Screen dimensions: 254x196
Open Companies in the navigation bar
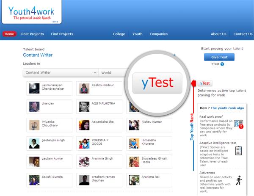[x=159, y=34]
